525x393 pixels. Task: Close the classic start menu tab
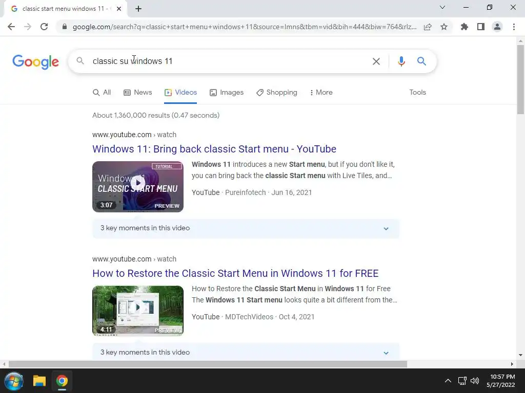[x=119, y=9]
